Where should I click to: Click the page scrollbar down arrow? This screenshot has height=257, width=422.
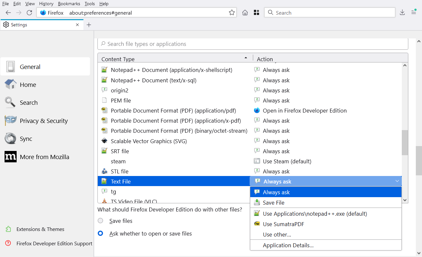(419, 253)
